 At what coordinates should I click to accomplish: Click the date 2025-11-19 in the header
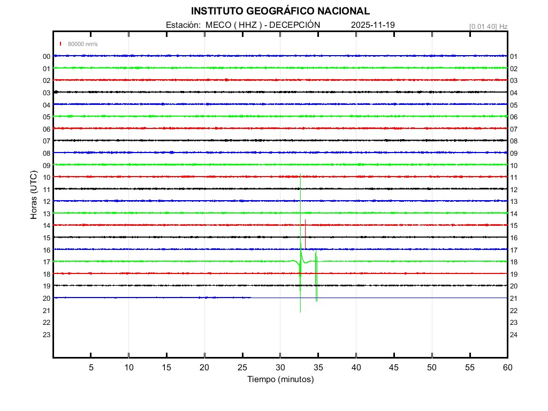pos(373,25)
